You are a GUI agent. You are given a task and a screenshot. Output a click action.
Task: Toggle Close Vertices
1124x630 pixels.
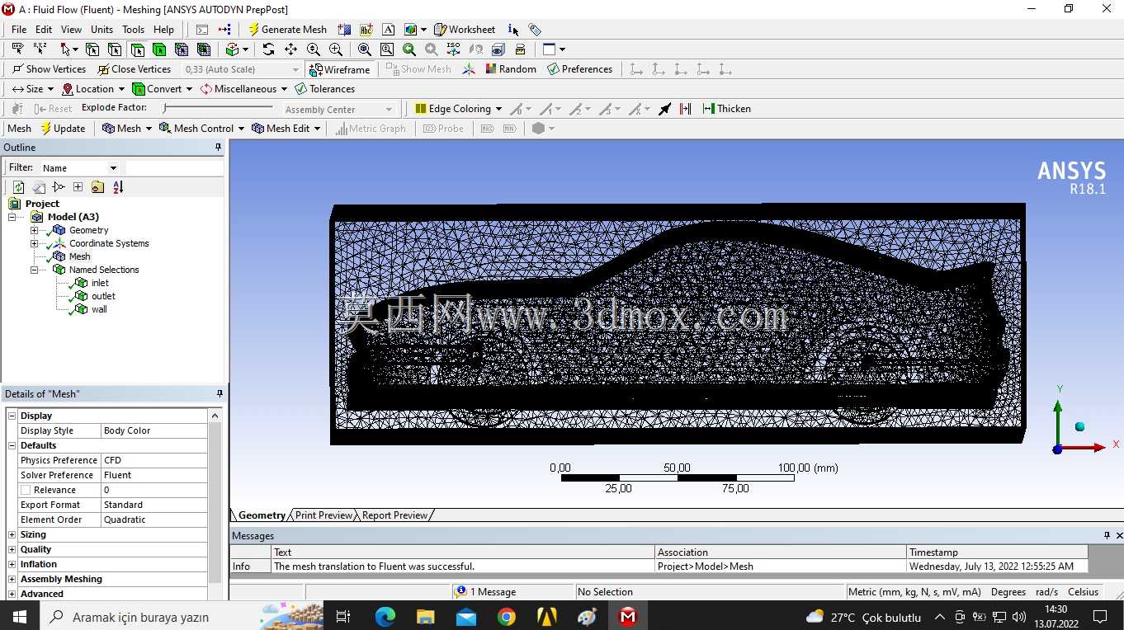click(134, 69)
